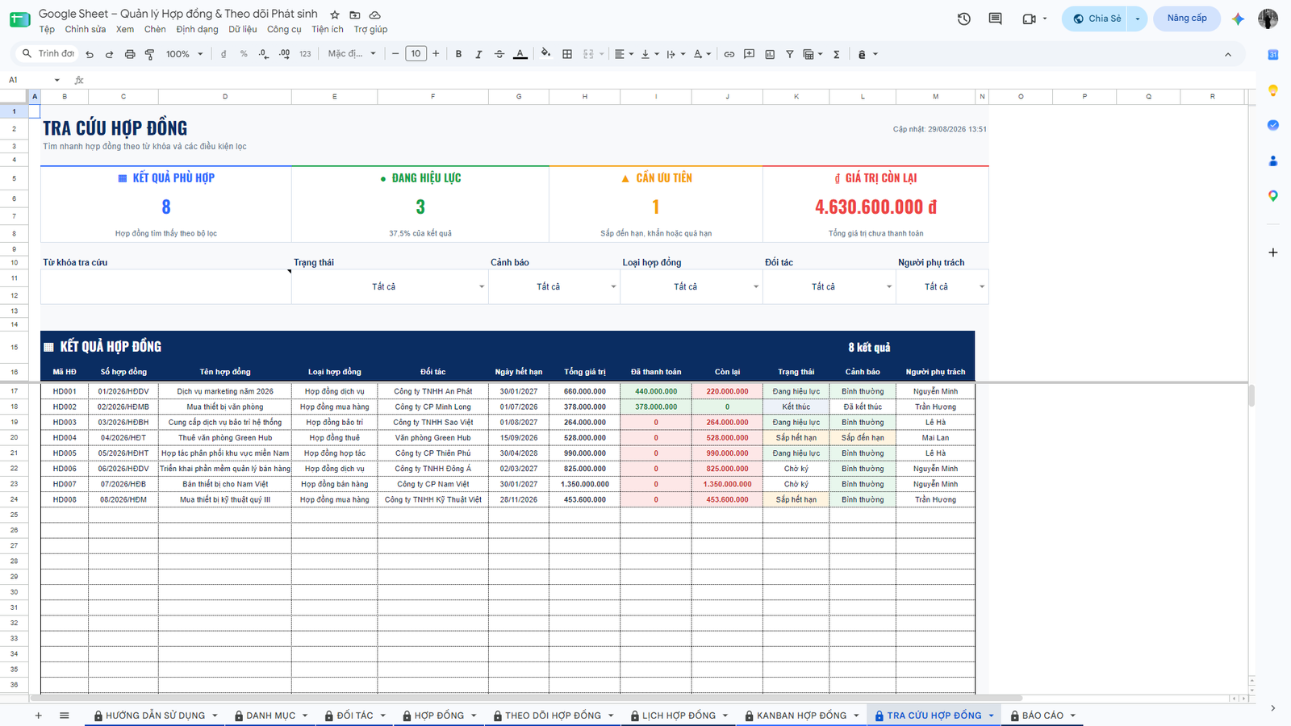1291x726 pixels.
Task: Toggle italic formatting
Action: tap(478, 54)
